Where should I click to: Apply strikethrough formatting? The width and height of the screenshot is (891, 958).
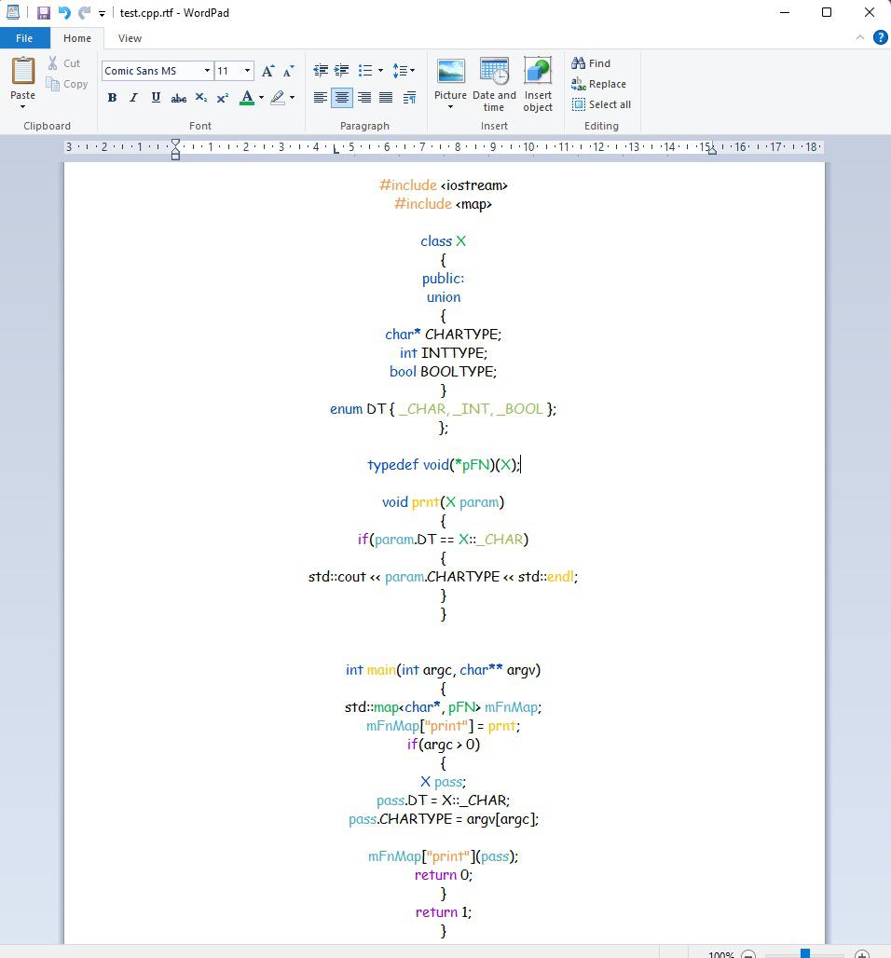tap(178, 98)
